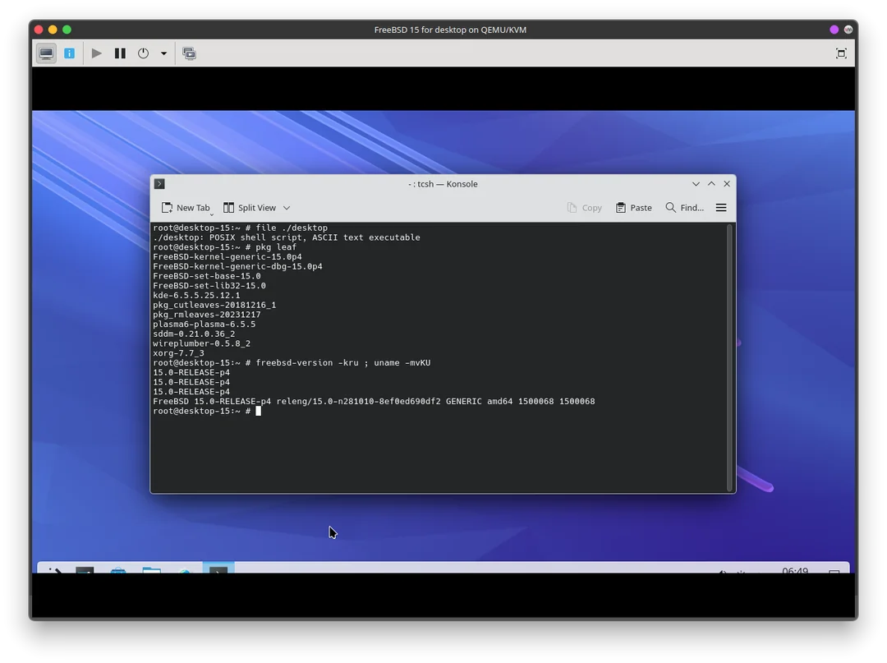This screenshot has height=663, width=887.
Task: Open the Konsole hamburger menu
Action: coord(721,208)
